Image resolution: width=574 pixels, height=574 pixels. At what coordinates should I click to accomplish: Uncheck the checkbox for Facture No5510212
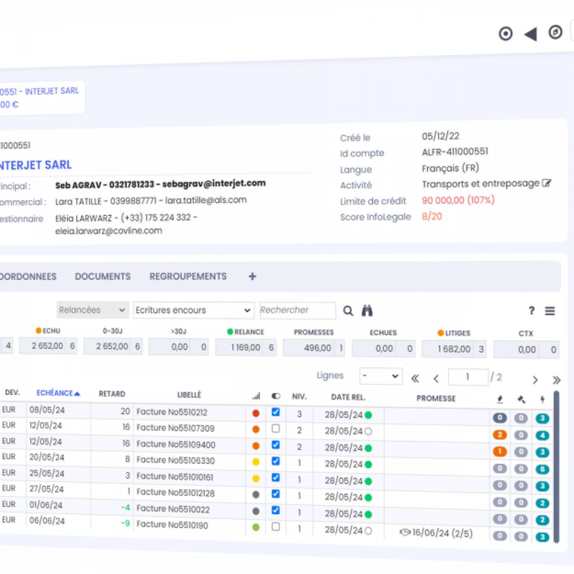276,412
